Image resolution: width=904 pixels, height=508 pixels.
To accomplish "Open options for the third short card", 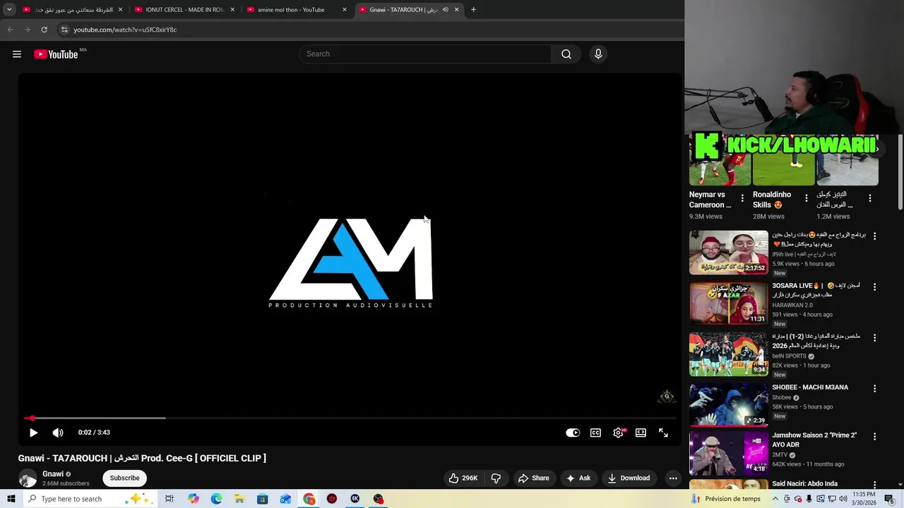I will (x=870, y=198).
